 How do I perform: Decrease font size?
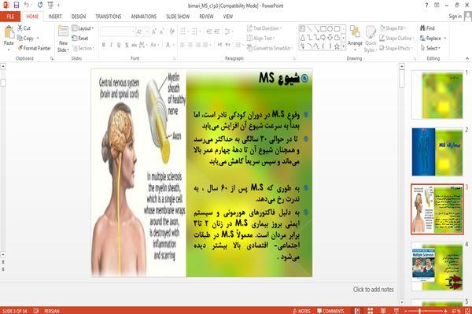[161, 31]
